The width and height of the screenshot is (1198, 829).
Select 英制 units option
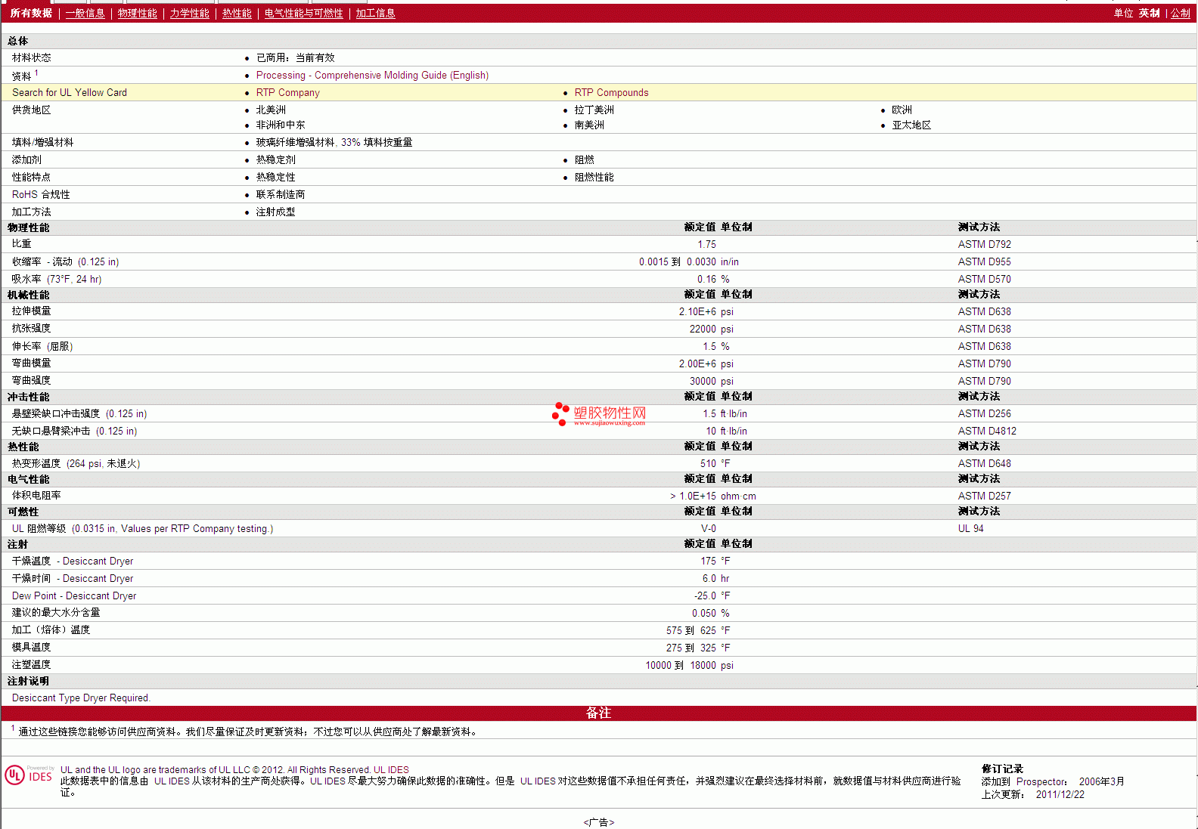[1149, 14]
